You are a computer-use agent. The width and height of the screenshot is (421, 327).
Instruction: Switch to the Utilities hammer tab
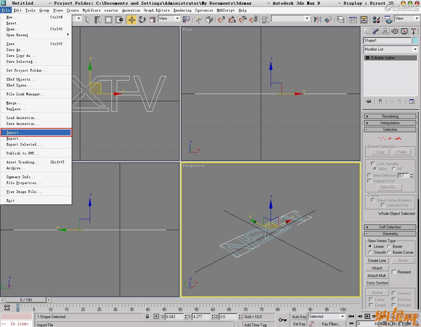click(414, 31)
